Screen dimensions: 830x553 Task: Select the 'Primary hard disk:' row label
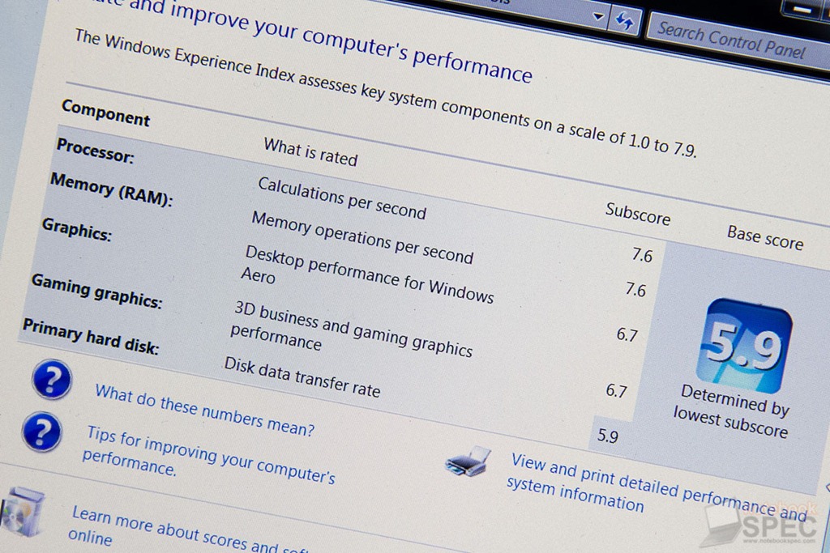91,337
